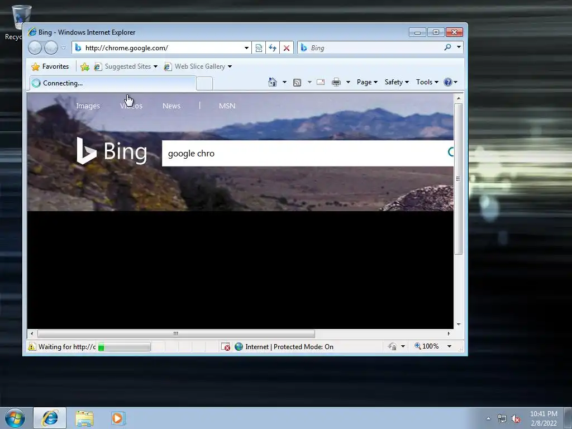Expand the zoom level dropdown arrow
572x429 pixels.
pos(450,346)
